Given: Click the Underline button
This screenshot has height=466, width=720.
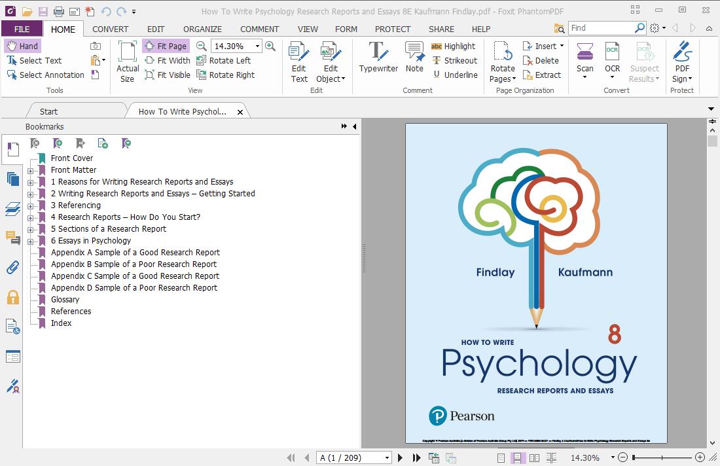Looking at the screenshot, I should tap(455, 75).
